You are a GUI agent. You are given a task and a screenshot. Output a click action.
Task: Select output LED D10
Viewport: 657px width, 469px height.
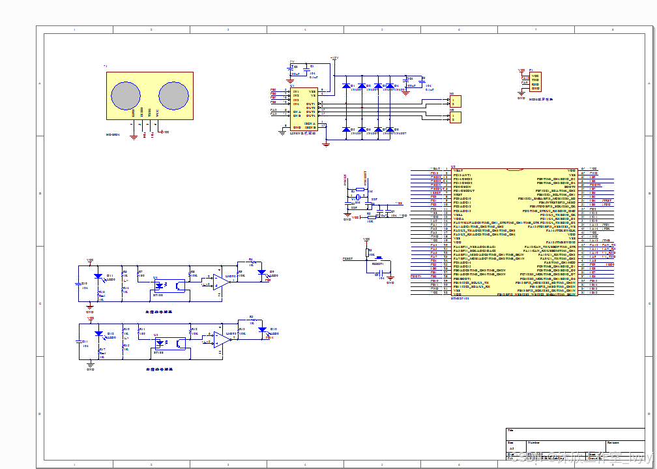(262, 330)
